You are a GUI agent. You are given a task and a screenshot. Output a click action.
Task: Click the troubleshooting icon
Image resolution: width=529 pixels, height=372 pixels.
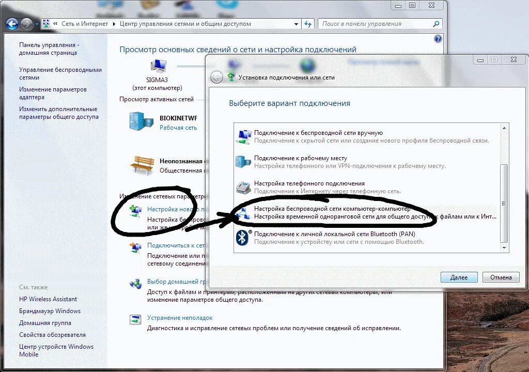coord(136,319)
